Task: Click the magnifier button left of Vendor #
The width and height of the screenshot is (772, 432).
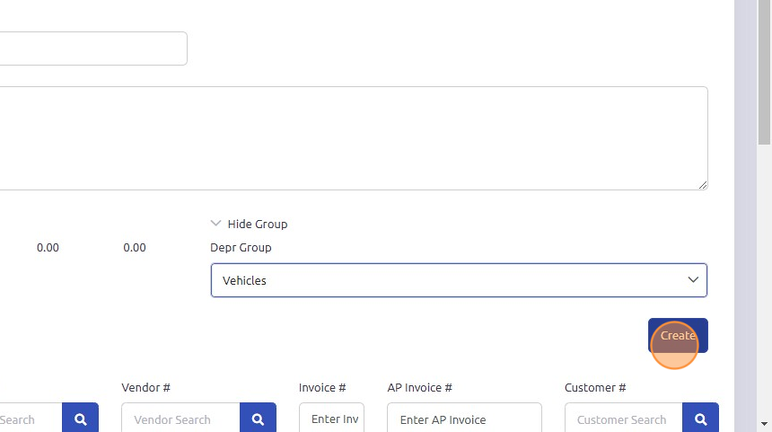Action: tap(80, 419)
